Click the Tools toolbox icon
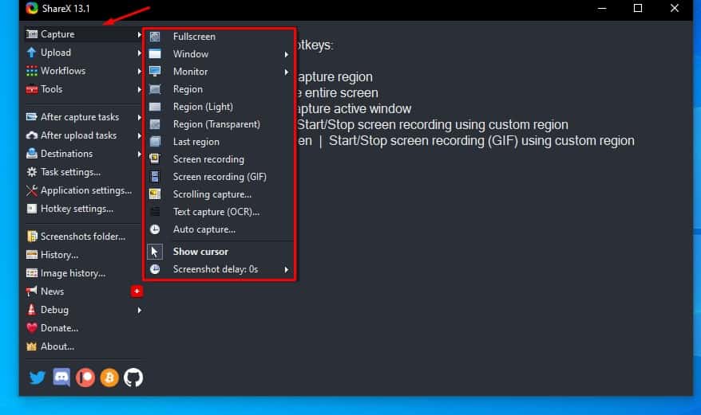The width and height of the screenshot is (701, 415). (31, 89)
